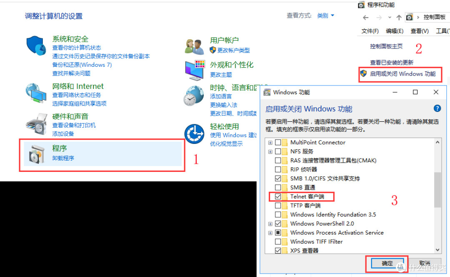Click the 更换输入法 link
Viewport: 450px width, 277px height.
tap(224, 105)
